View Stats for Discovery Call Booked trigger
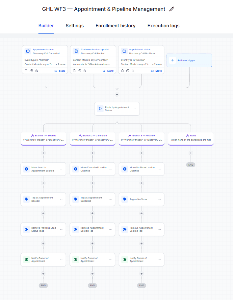Image resolution: width=233 pixels, height=300 pixels. coord(108,71)
